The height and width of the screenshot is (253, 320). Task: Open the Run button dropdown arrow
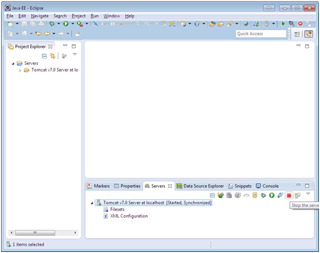73,24
